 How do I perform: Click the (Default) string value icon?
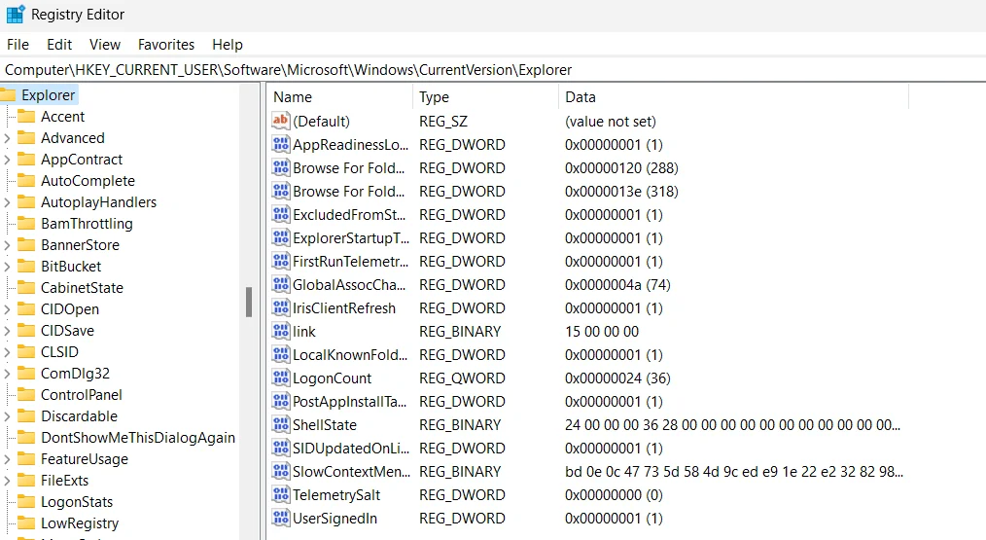tap(280, 121)
